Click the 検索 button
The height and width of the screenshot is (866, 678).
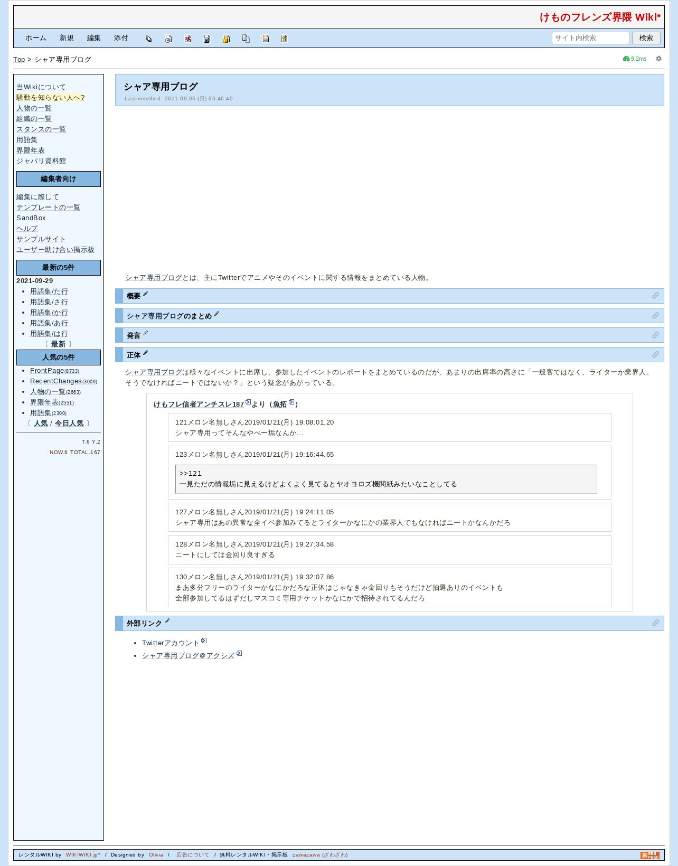pyautogui.click(x=646, y=38)
